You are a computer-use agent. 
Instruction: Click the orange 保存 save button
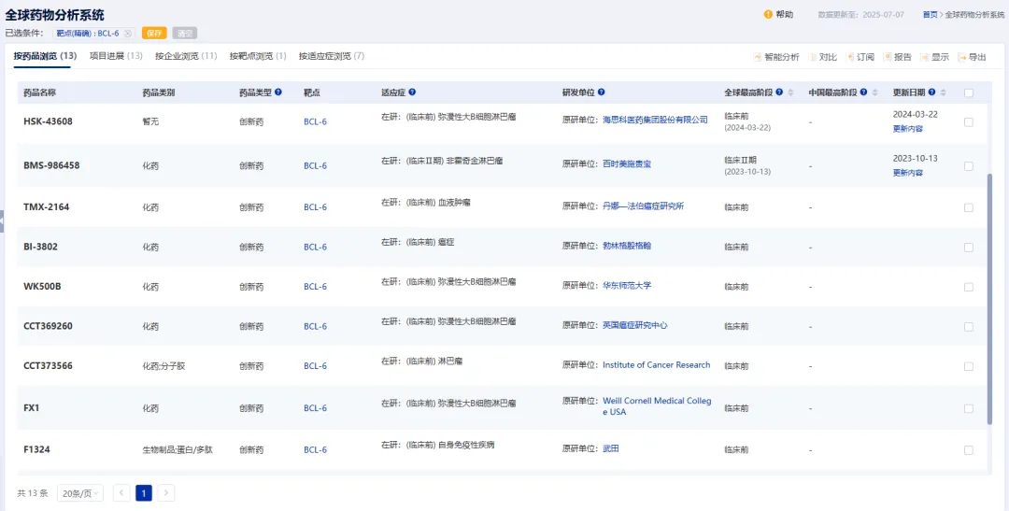[154, 33]
